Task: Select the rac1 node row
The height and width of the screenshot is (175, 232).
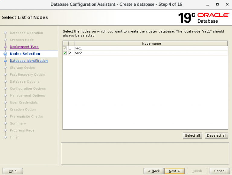Action: point(121,48)
